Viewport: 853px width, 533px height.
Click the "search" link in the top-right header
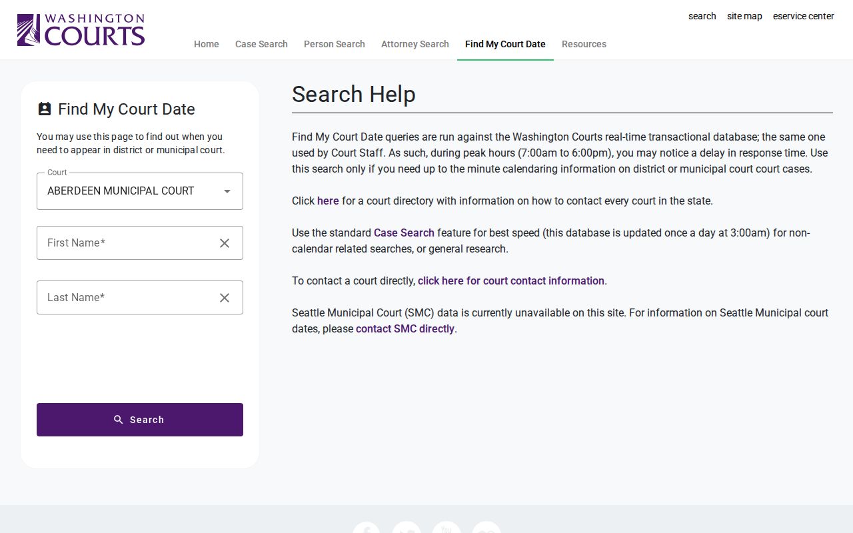(x=702, y=16)
